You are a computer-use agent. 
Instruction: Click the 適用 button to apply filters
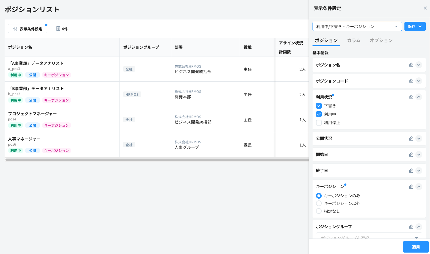[x=416, y=247]
